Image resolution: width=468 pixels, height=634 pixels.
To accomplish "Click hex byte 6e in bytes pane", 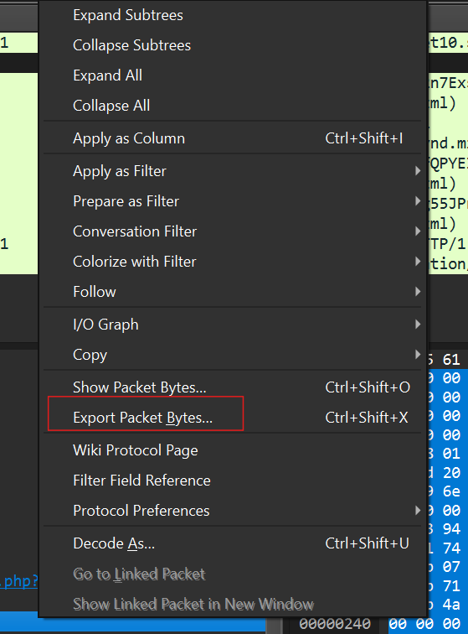I will tap(451, 491).
